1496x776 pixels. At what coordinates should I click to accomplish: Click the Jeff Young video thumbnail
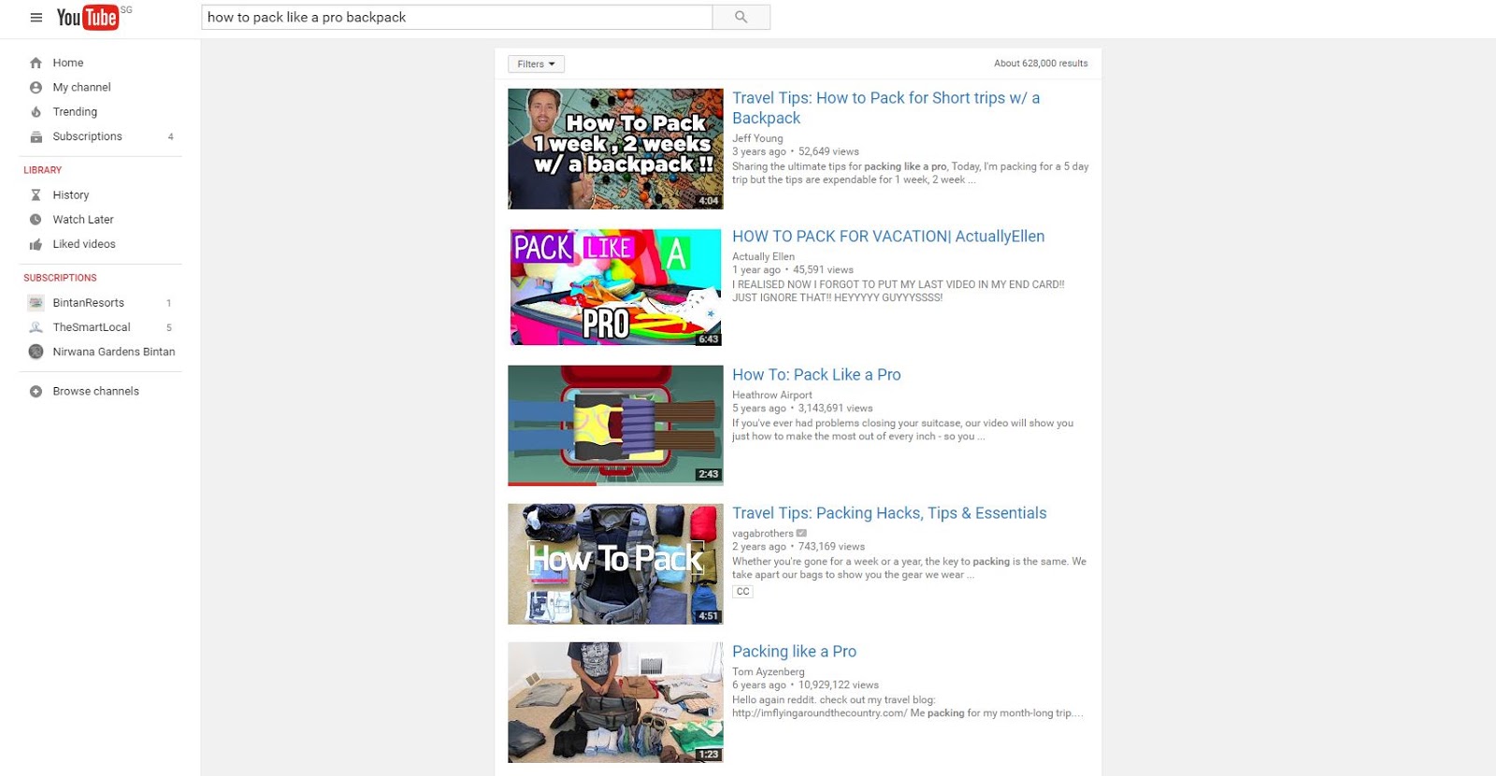point(615,149)
